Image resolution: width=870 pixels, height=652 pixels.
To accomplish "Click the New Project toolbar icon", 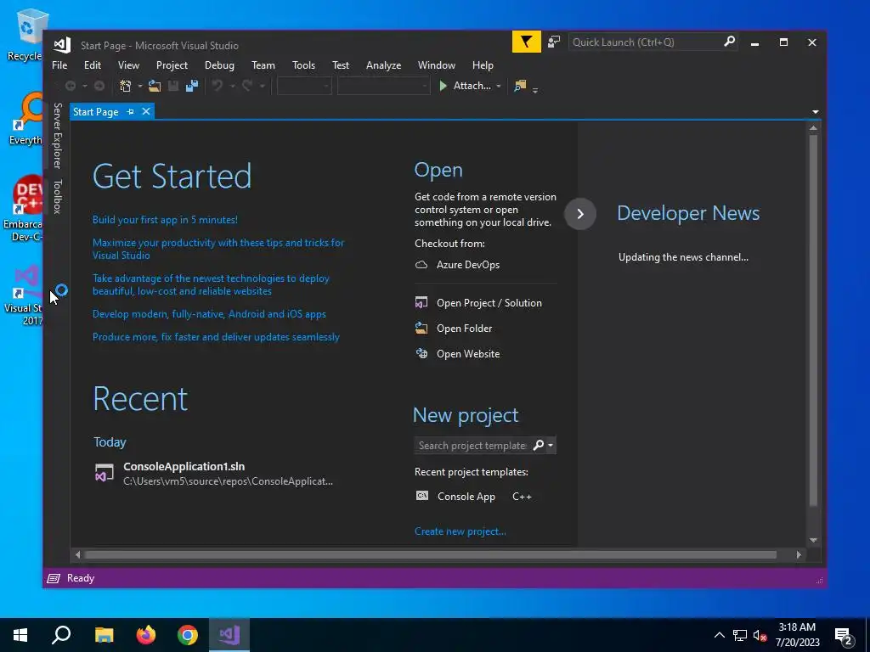I will pyautogui.click(x=126, y=86).
